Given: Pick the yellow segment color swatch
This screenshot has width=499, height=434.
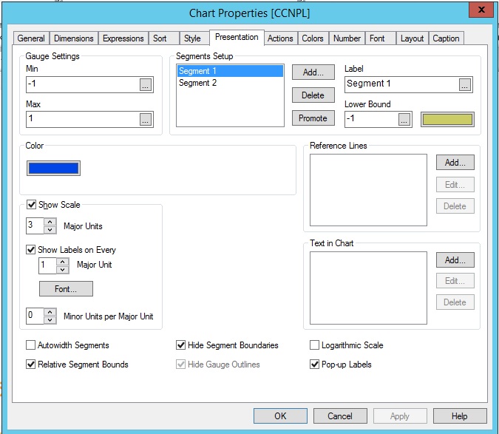Looking at the screenshot, I should click(447, 120).
